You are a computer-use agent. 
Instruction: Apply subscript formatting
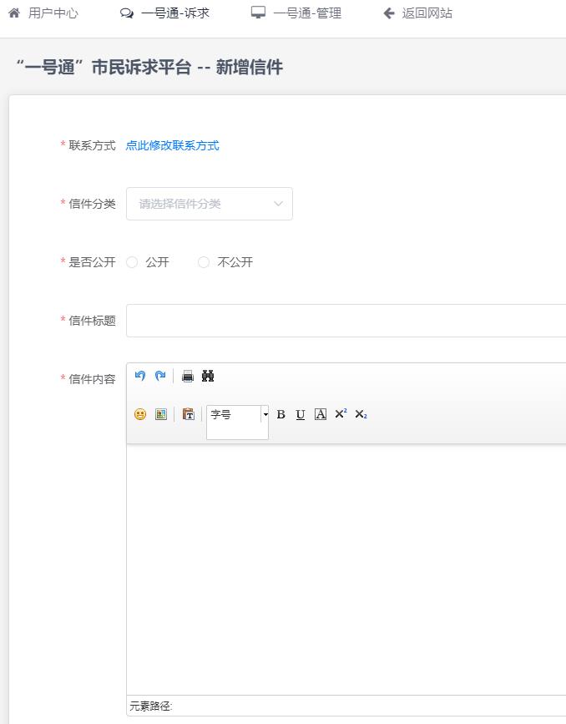[x=361, y=414]
